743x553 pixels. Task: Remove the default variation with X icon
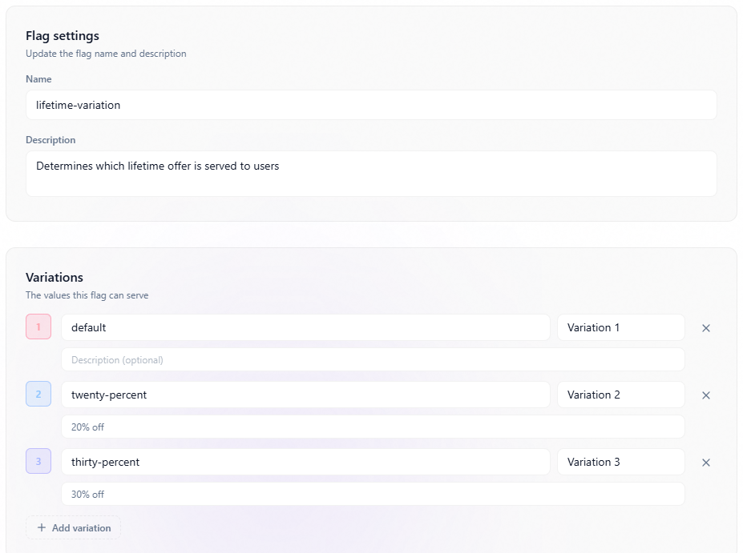[x=706, y=328]
